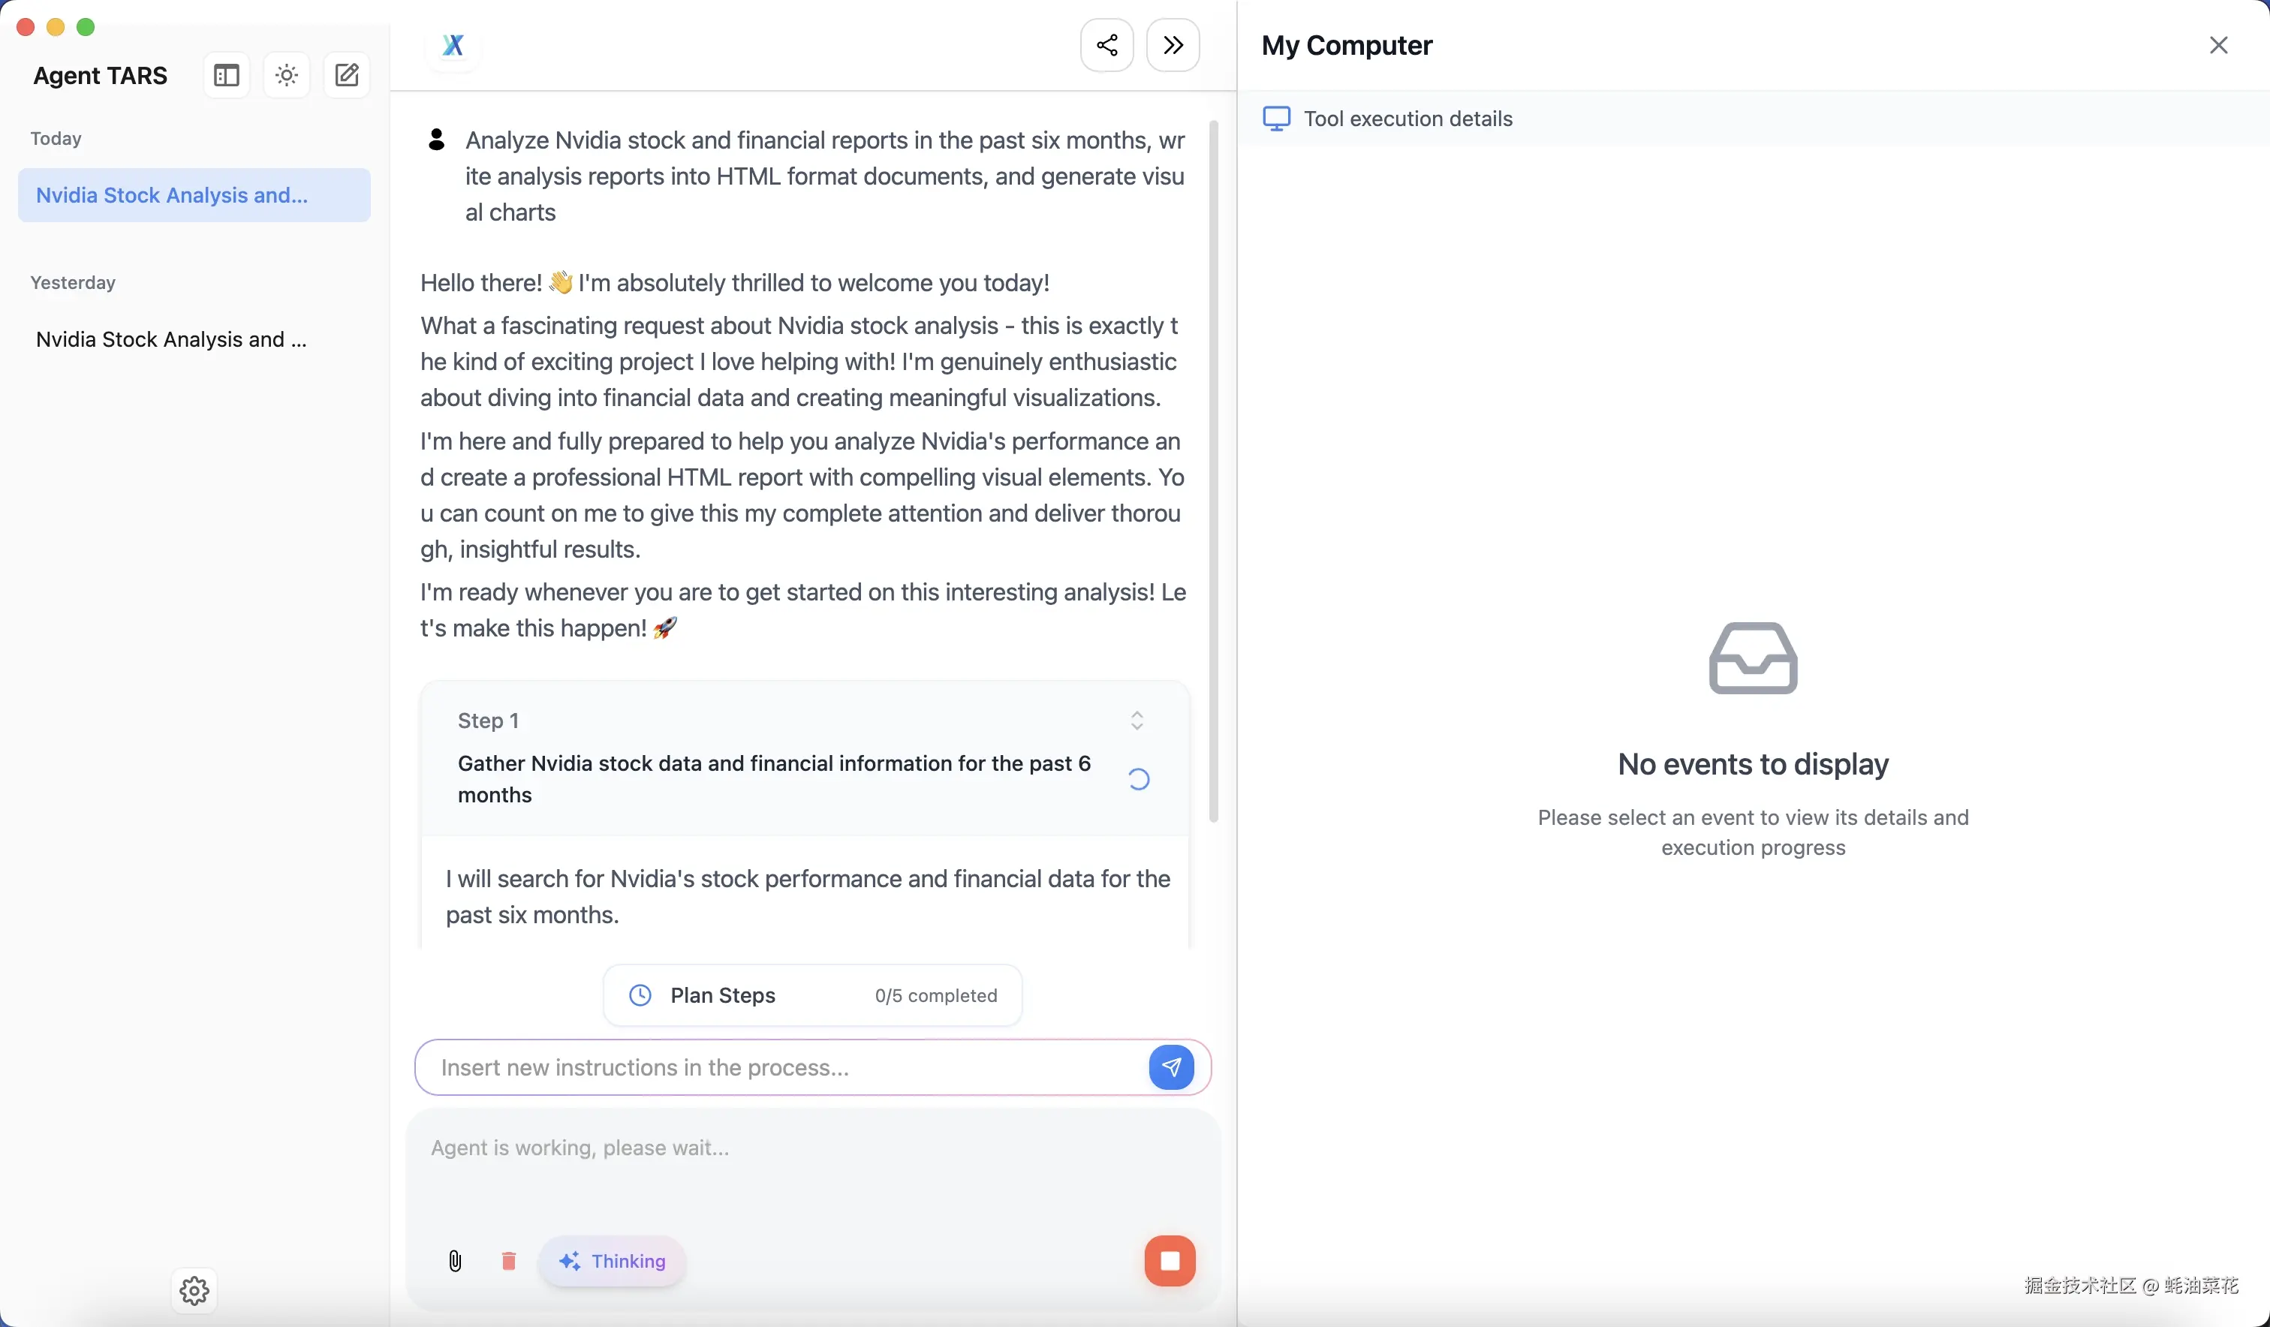Attach a file with paperclip icon
This screenshot has width=2270, height=1327.
(x=455, y=1261)
